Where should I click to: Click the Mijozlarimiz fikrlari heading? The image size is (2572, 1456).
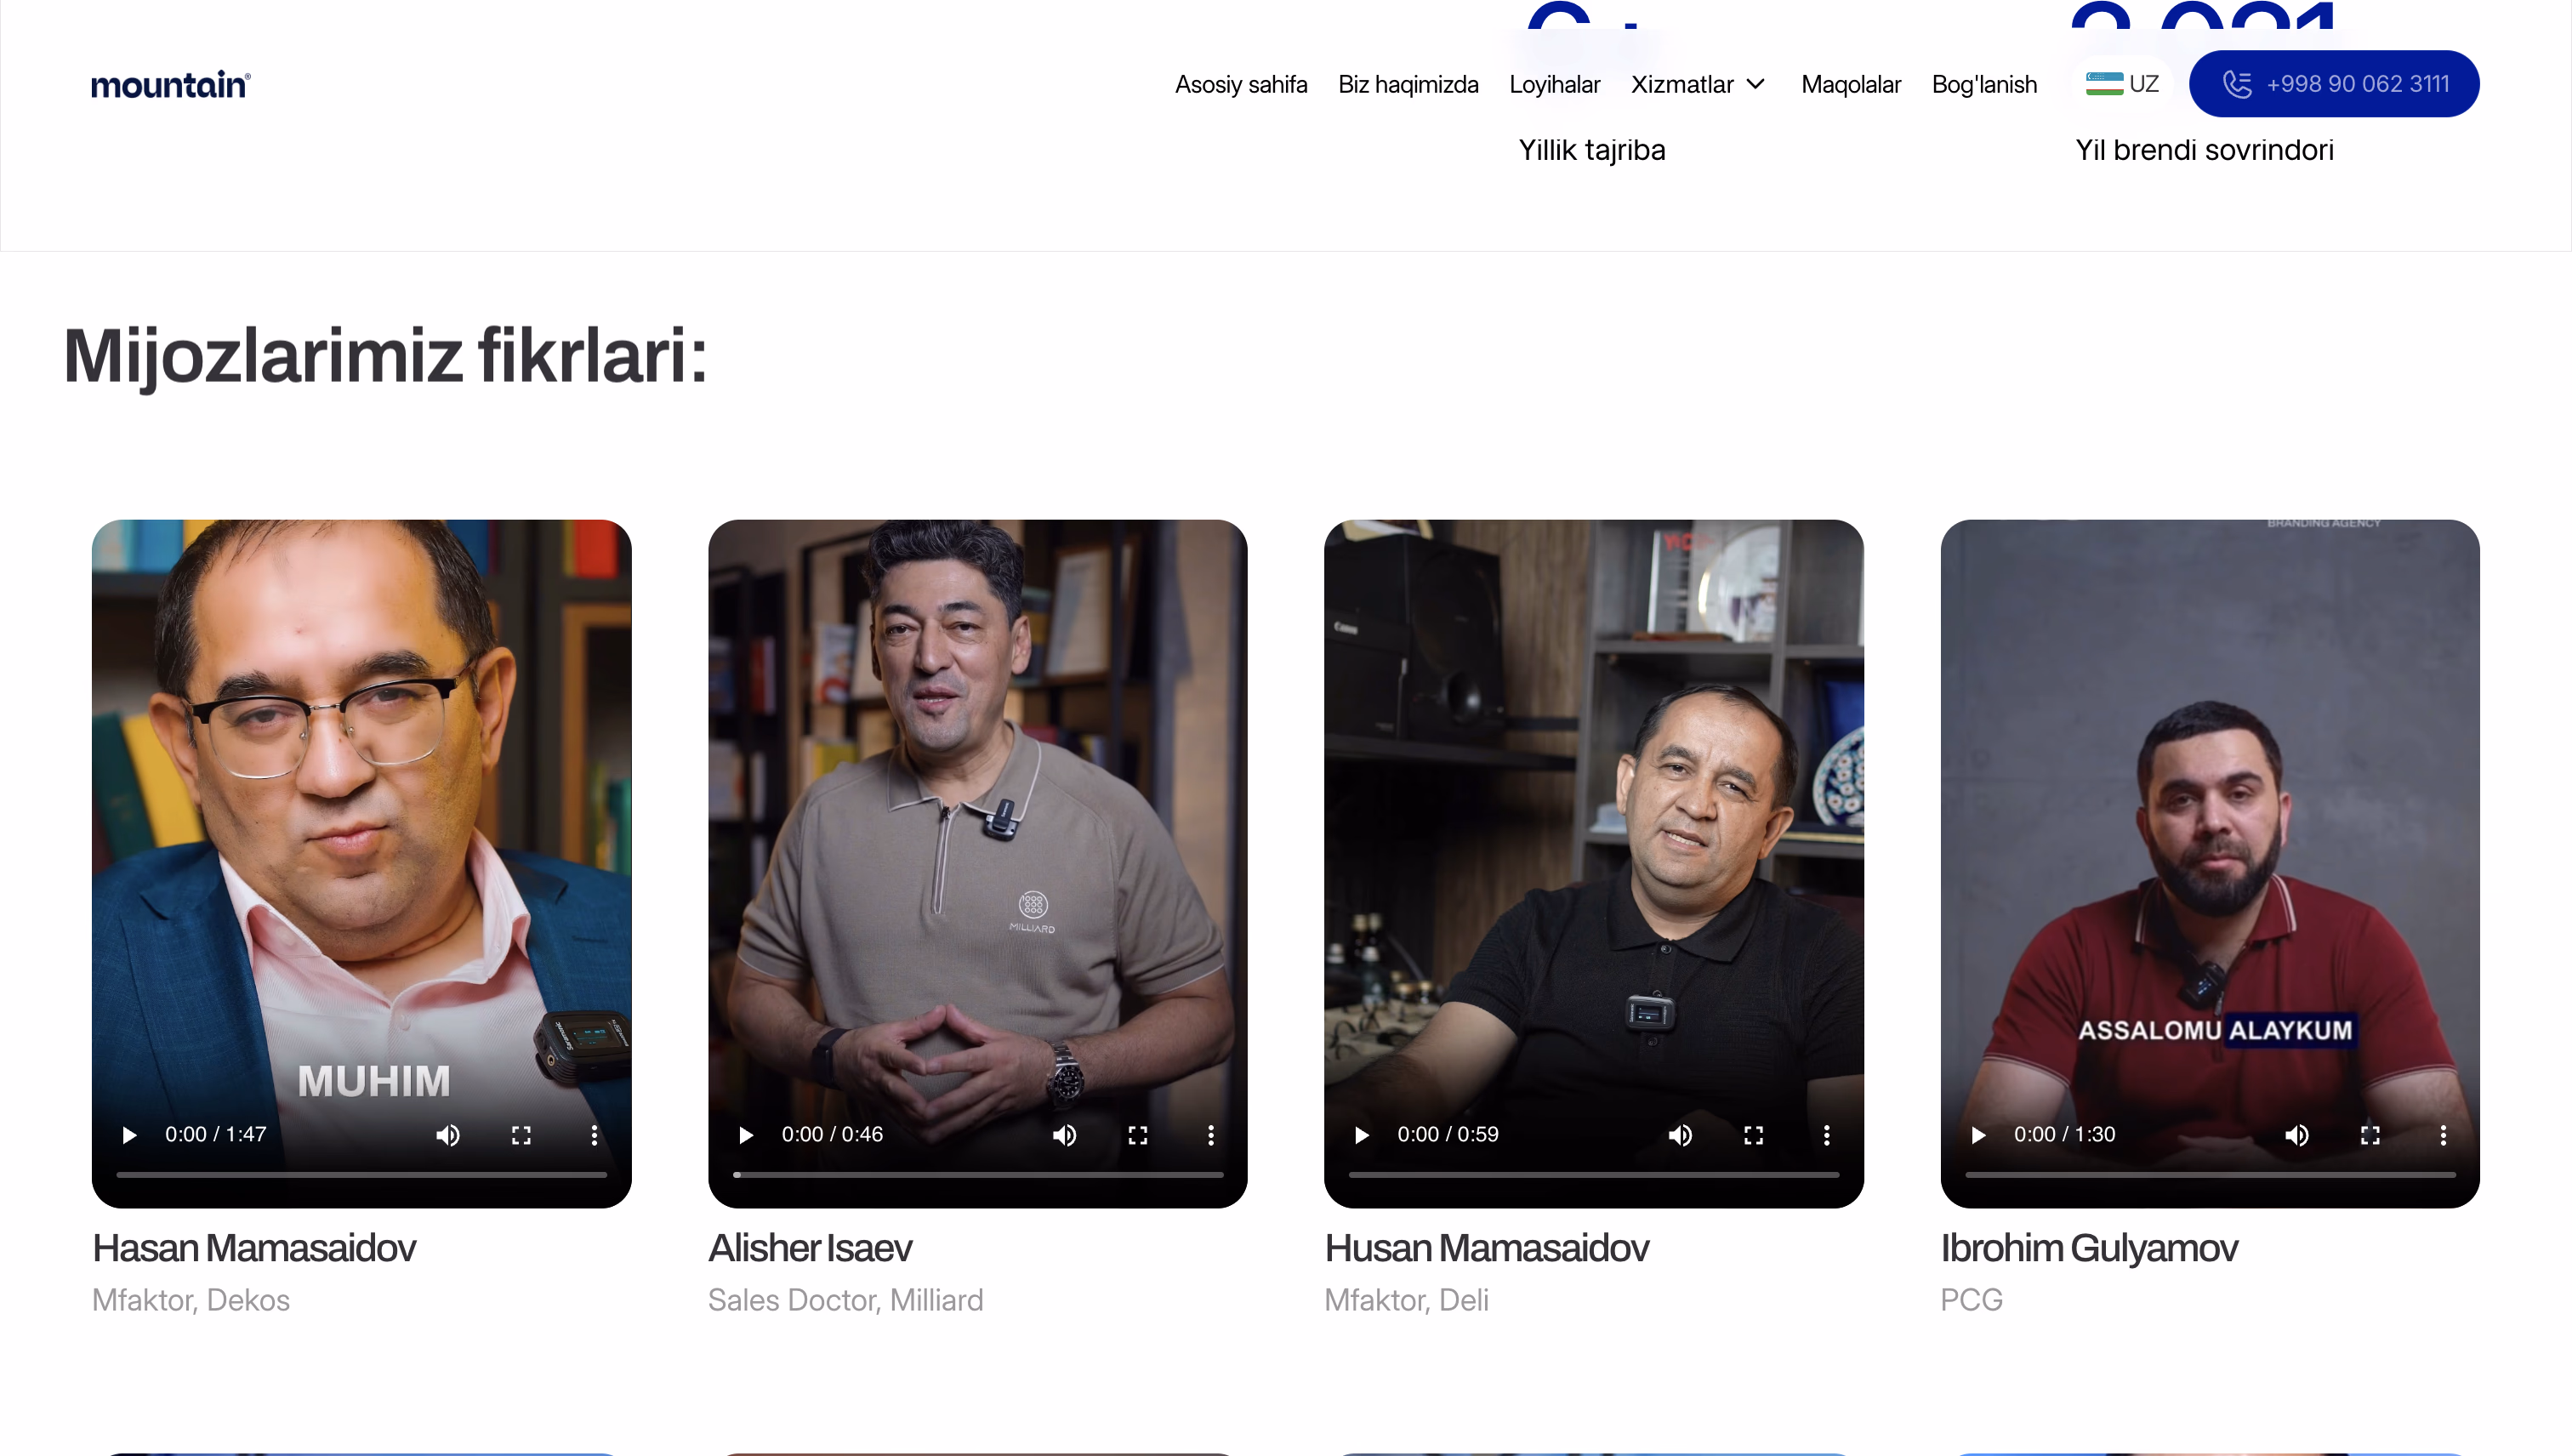click(385, 357)
